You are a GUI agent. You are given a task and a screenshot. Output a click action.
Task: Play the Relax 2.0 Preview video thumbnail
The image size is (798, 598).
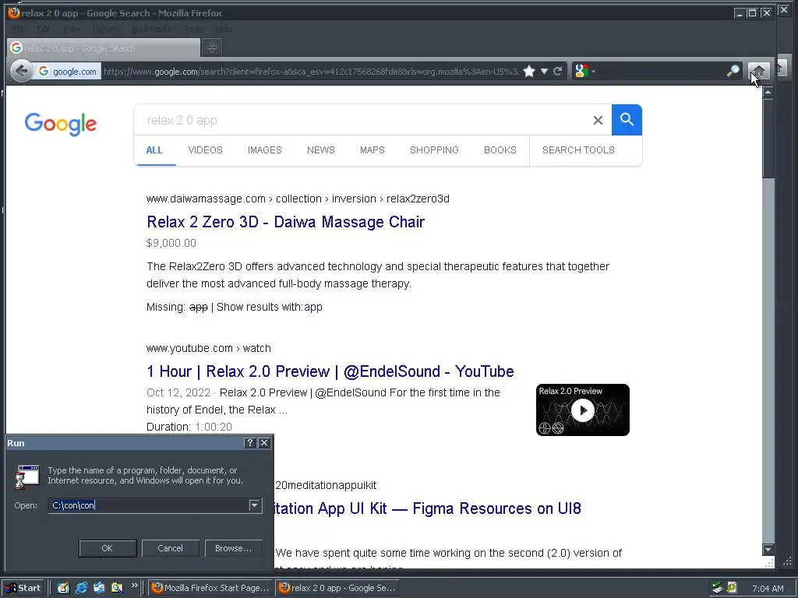(583, 410)
